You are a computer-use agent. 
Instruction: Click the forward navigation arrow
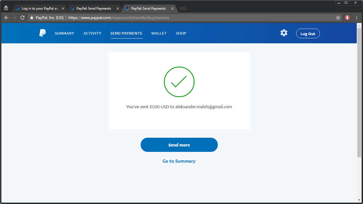14,18
